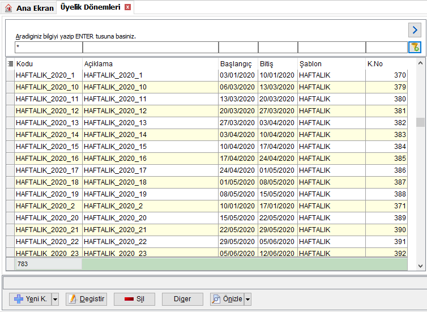Screen dimensions: 427x312
Task: Apply the filter funnel icon
Action: point(415,48)
